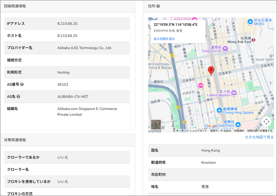The width and height of the screenshot is (277, 196).
Task: Click the MOKO shopping mall marker
Action: [250, 22]
